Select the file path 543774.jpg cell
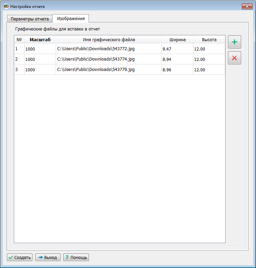This screenshot has height=268, width=256. 109,59
